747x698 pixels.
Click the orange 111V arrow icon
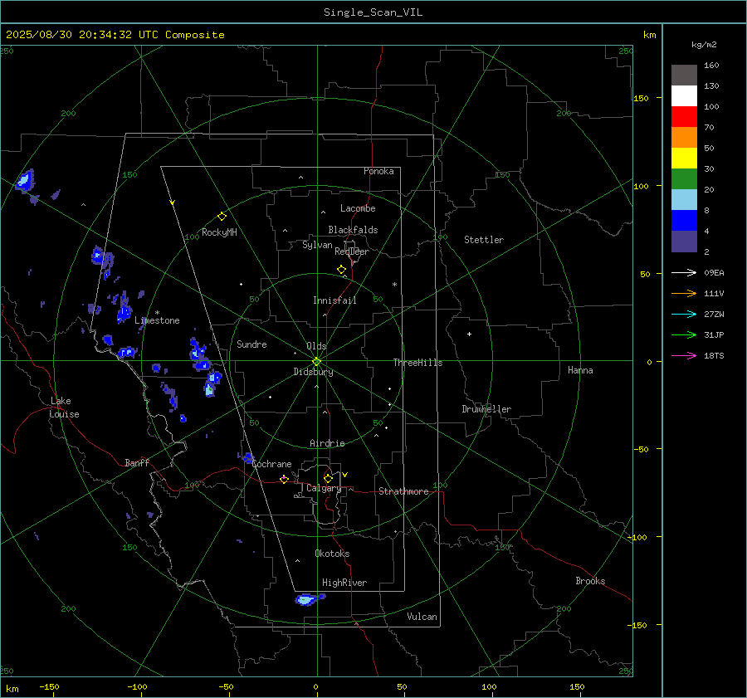tap(684, 294)
